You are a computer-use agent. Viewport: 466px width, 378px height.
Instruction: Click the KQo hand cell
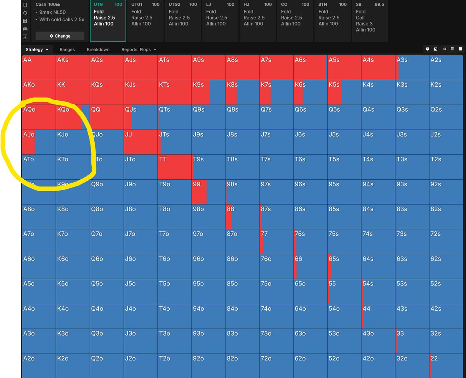[73, 117]
